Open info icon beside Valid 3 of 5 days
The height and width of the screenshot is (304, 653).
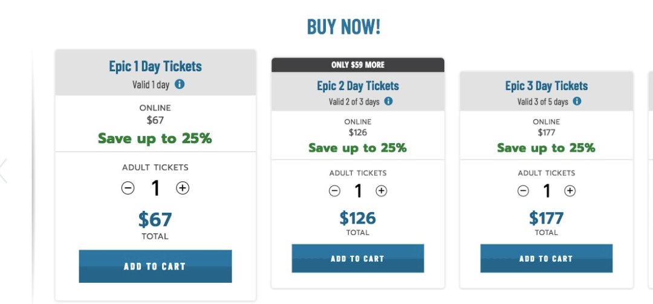(577, 102)
